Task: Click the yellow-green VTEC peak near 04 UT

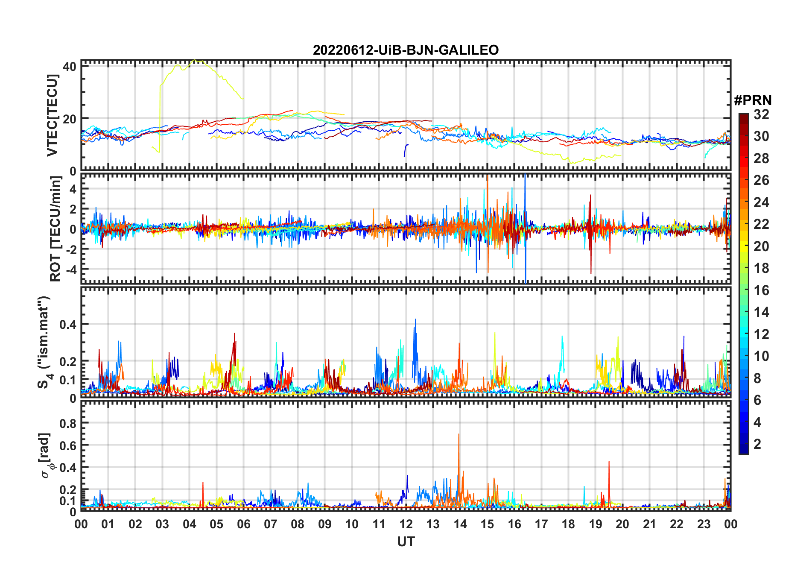Action: click(195, 61)
